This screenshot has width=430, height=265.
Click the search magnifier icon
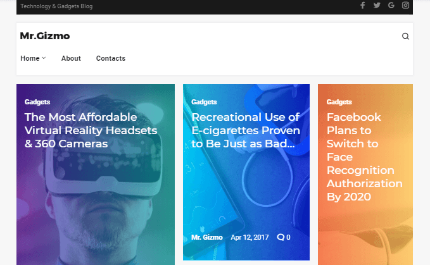pyautogui.click(x=405, y=36)
